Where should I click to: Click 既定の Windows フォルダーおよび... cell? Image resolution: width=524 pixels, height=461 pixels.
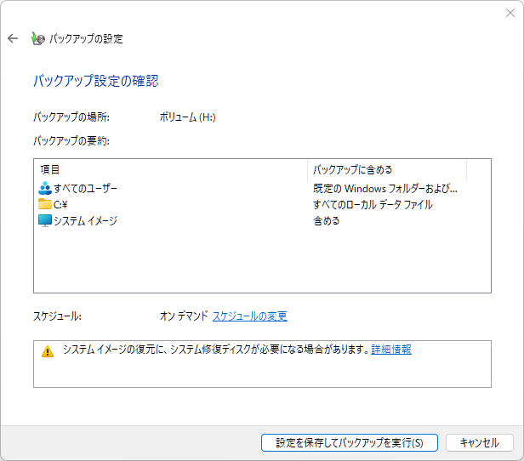pos(385,189)
